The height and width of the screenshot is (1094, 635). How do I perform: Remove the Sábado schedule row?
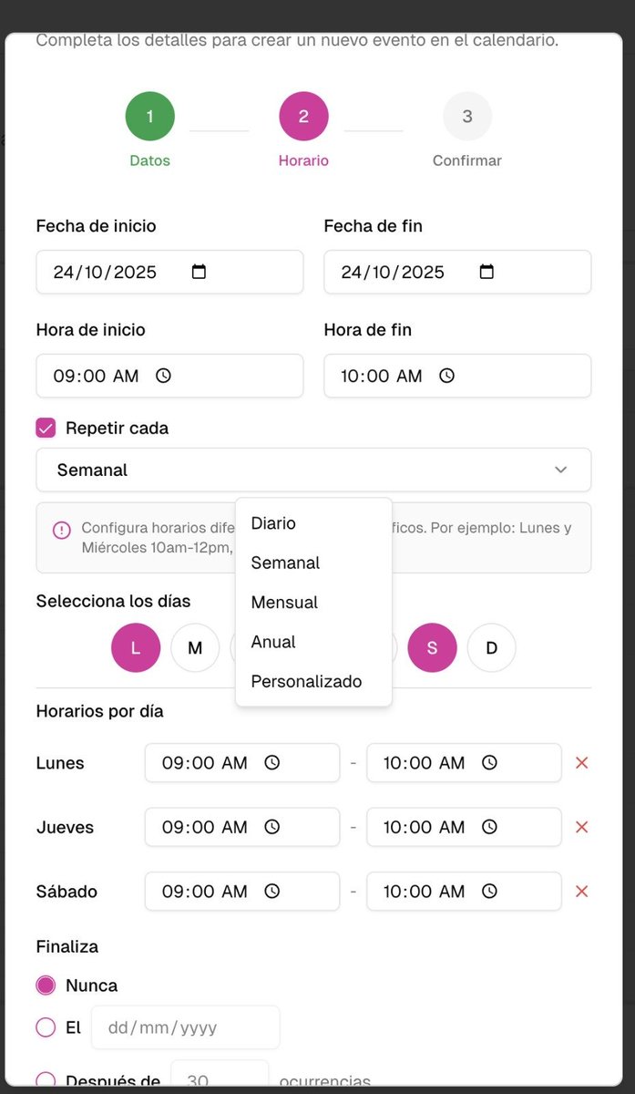[x=582, y=891]
